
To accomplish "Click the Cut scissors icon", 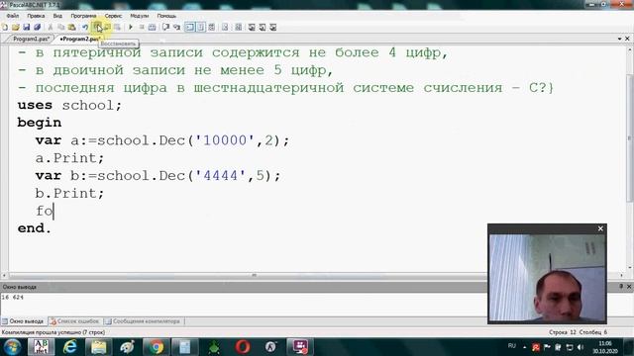I will tap(51, 27).
